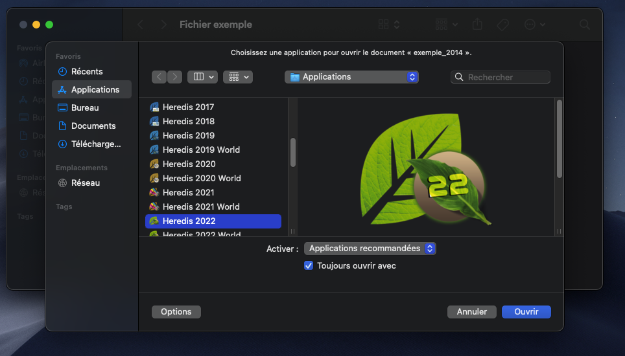The image size is (625, 356).
Task: Click the Heredis 2020 app icon
Action: pyautogui.click(x=154, y=164)
